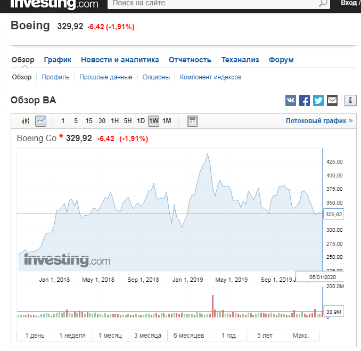Viewport: 361px width, 351px height.
Task: Click the 425,00 price axis label
Action: pos(334,162)
